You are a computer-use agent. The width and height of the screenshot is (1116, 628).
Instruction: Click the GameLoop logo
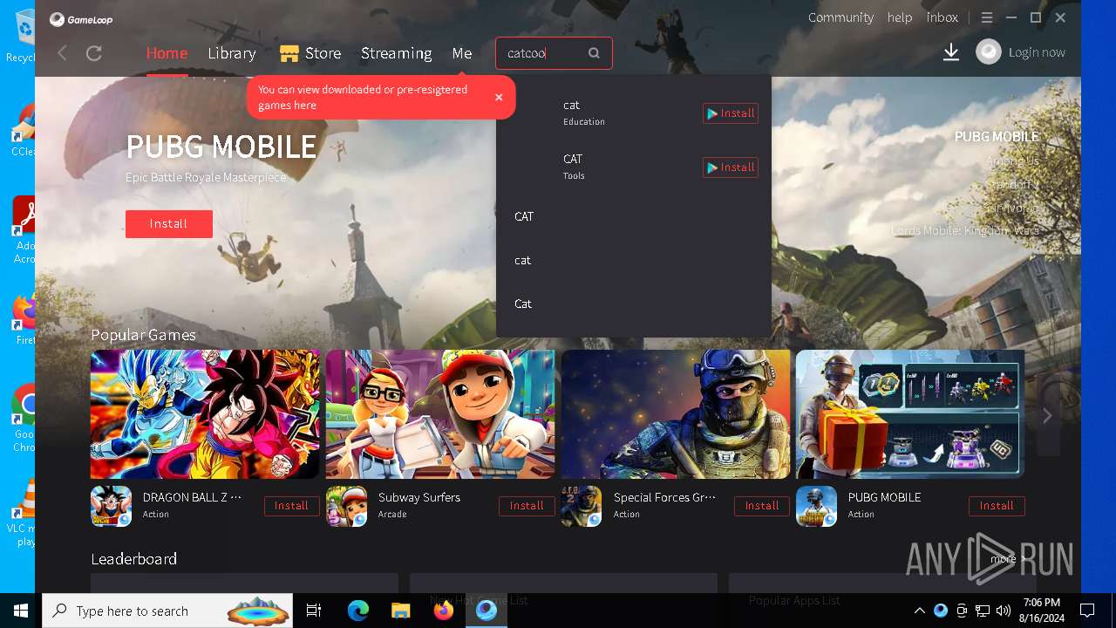click(81, 19)
